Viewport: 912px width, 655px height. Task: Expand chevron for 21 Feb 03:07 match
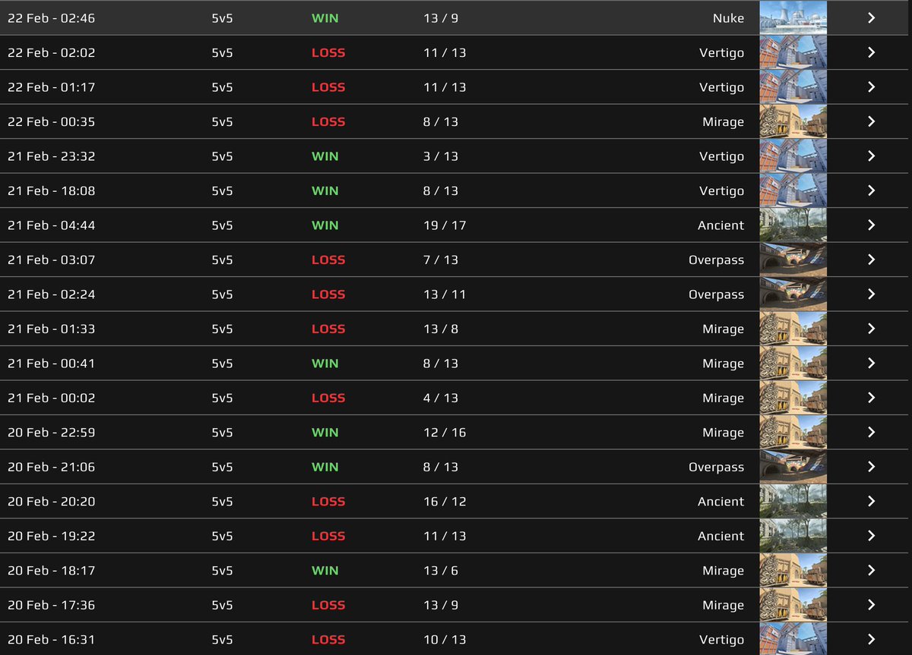coord(872,260)
